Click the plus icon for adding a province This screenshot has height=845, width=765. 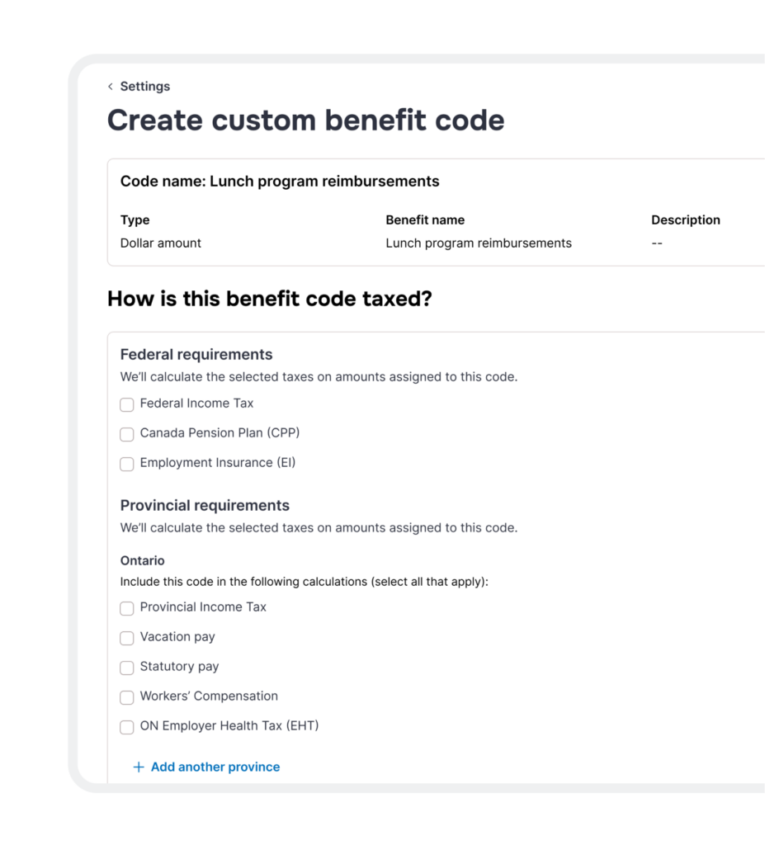click(138, 767)
